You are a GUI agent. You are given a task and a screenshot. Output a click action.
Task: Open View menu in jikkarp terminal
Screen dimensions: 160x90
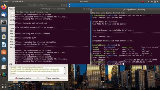click(x=103, y=13)
